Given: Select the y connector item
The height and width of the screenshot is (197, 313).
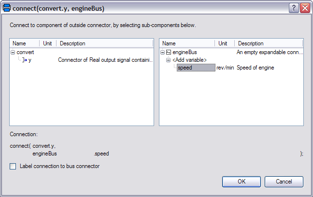Looking at the screenshot, I should [30, 60].
